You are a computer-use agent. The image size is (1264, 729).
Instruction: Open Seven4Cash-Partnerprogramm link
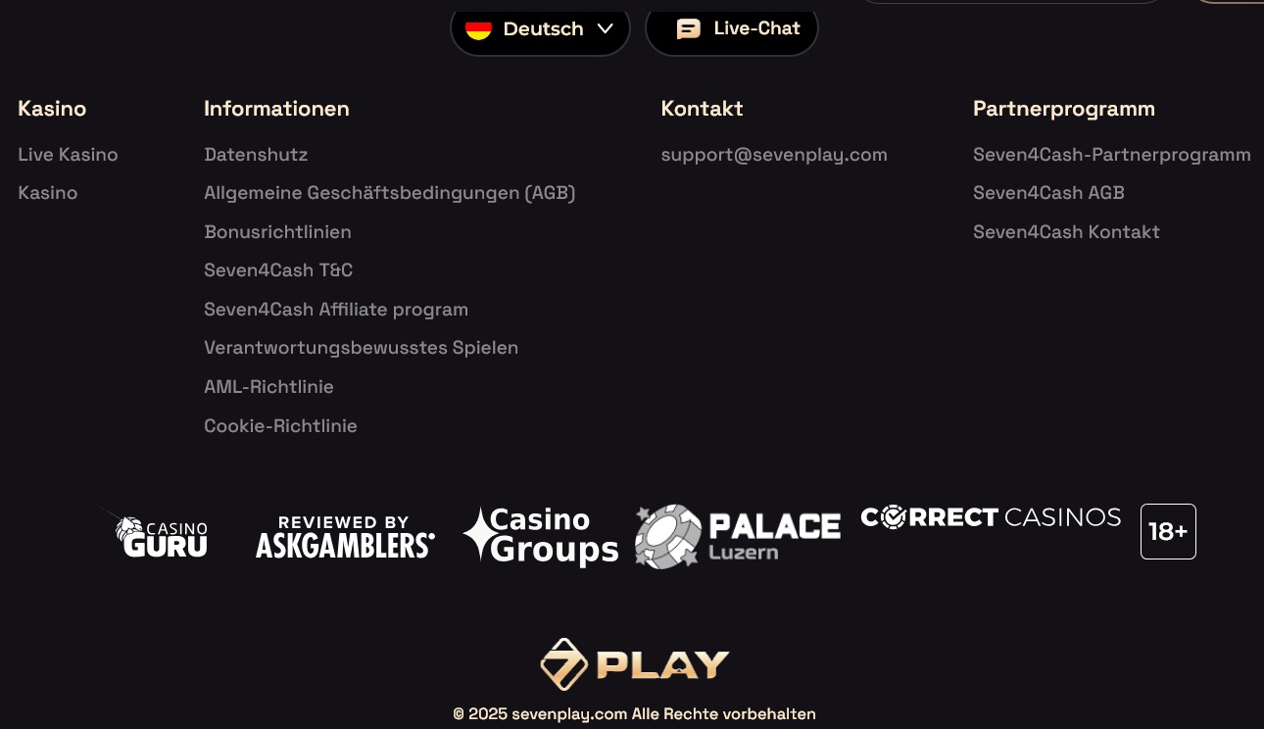point(1112,155)
